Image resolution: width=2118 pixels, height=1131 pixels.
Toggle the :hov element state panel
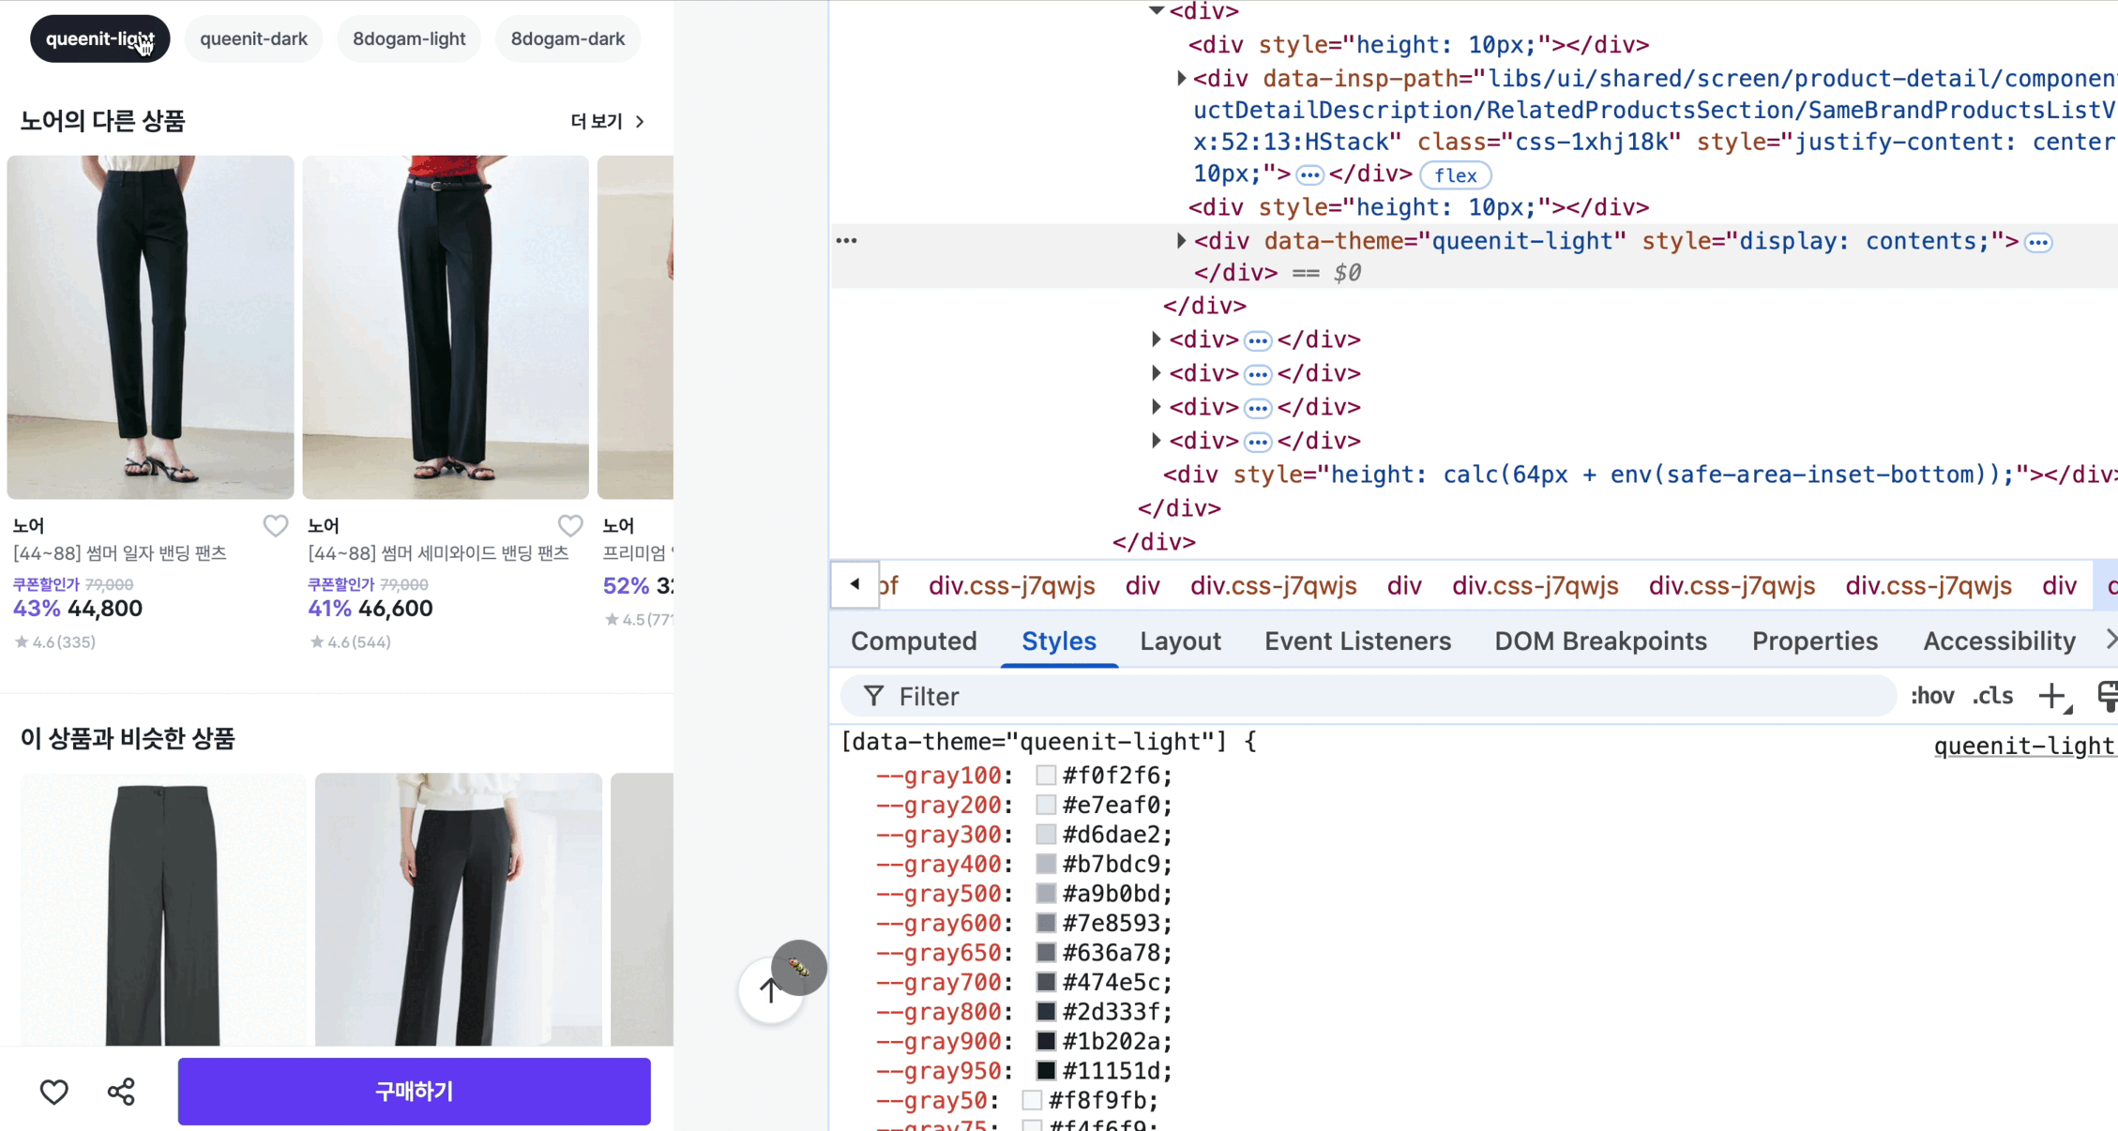click(x=1932, y=696)
